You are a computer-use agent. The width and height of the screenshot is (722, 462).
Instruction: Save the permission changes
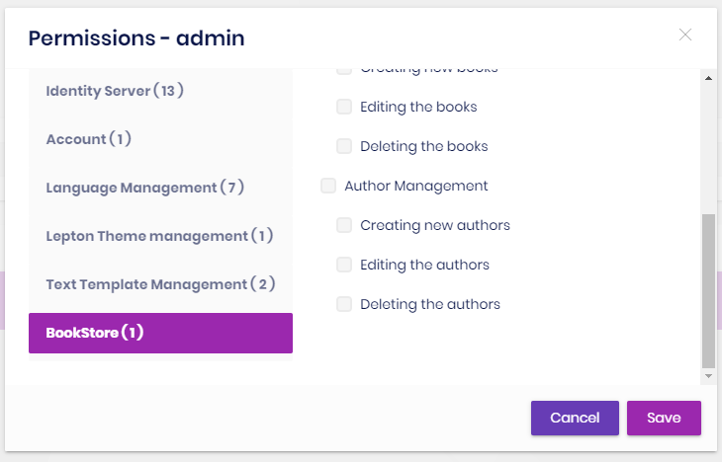[x=664, y=418]
